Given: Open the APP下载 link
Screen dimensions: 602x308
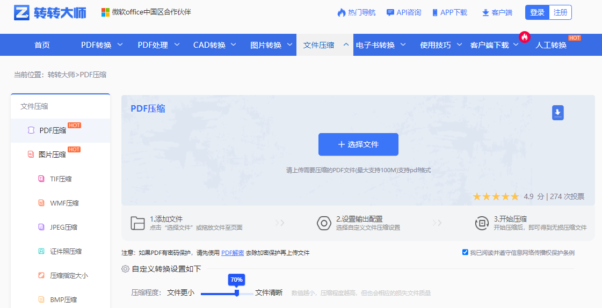Looking at the screenshot, I should 454,13.
